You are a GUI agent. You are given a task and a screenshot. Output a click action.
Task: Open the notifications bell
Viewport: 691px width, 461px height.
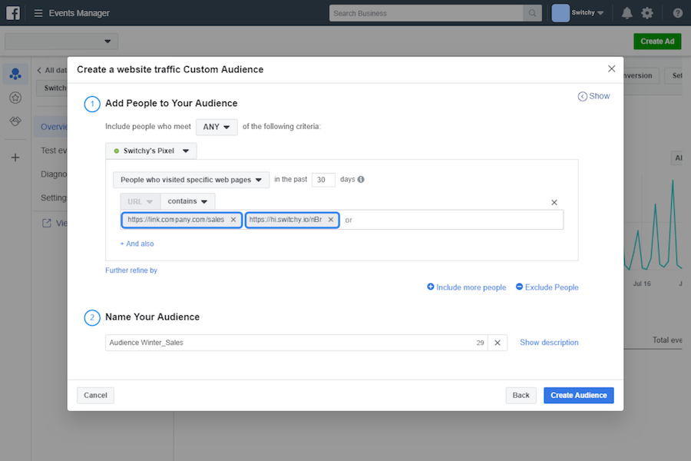627,13
